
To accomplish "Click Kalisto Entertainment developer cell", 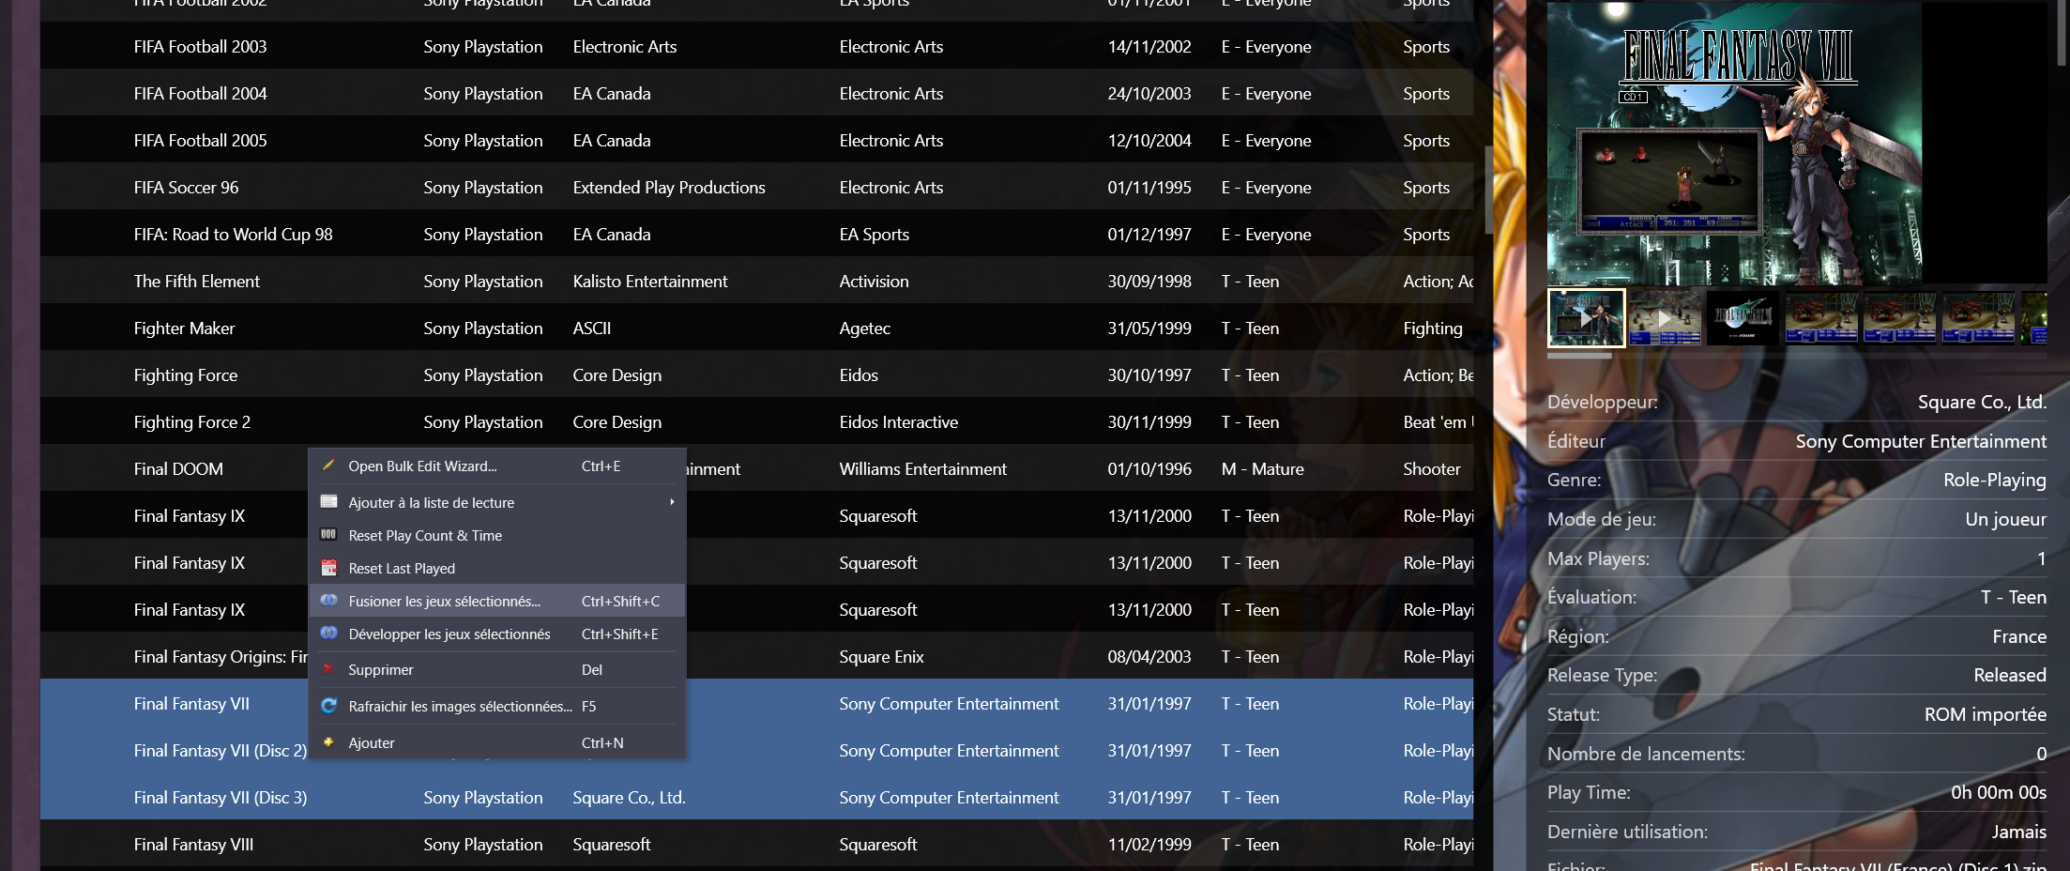I will click(x=650, y=281).
